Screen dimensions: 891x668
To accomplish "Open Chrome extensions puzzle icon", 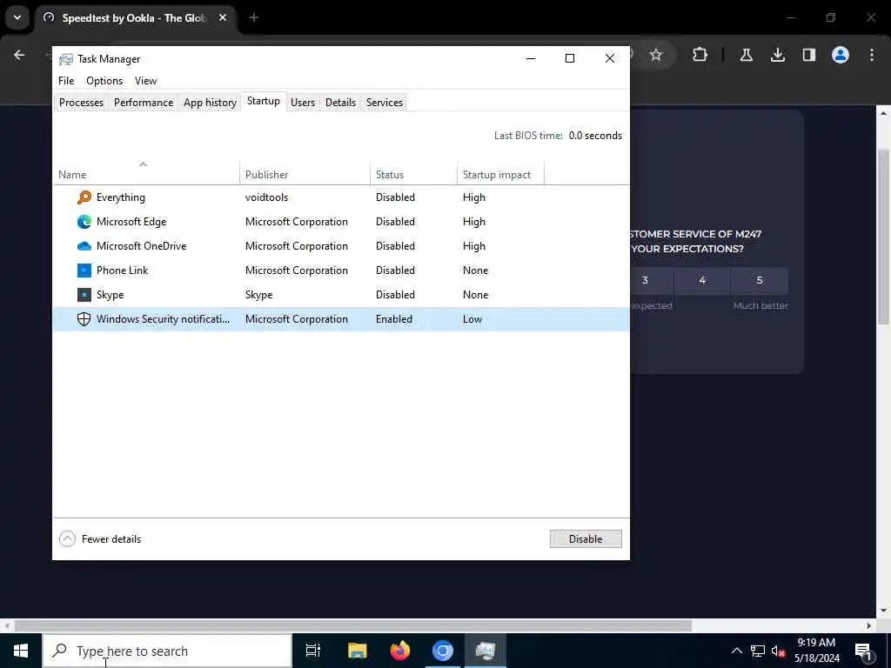I will pos(700,55).
